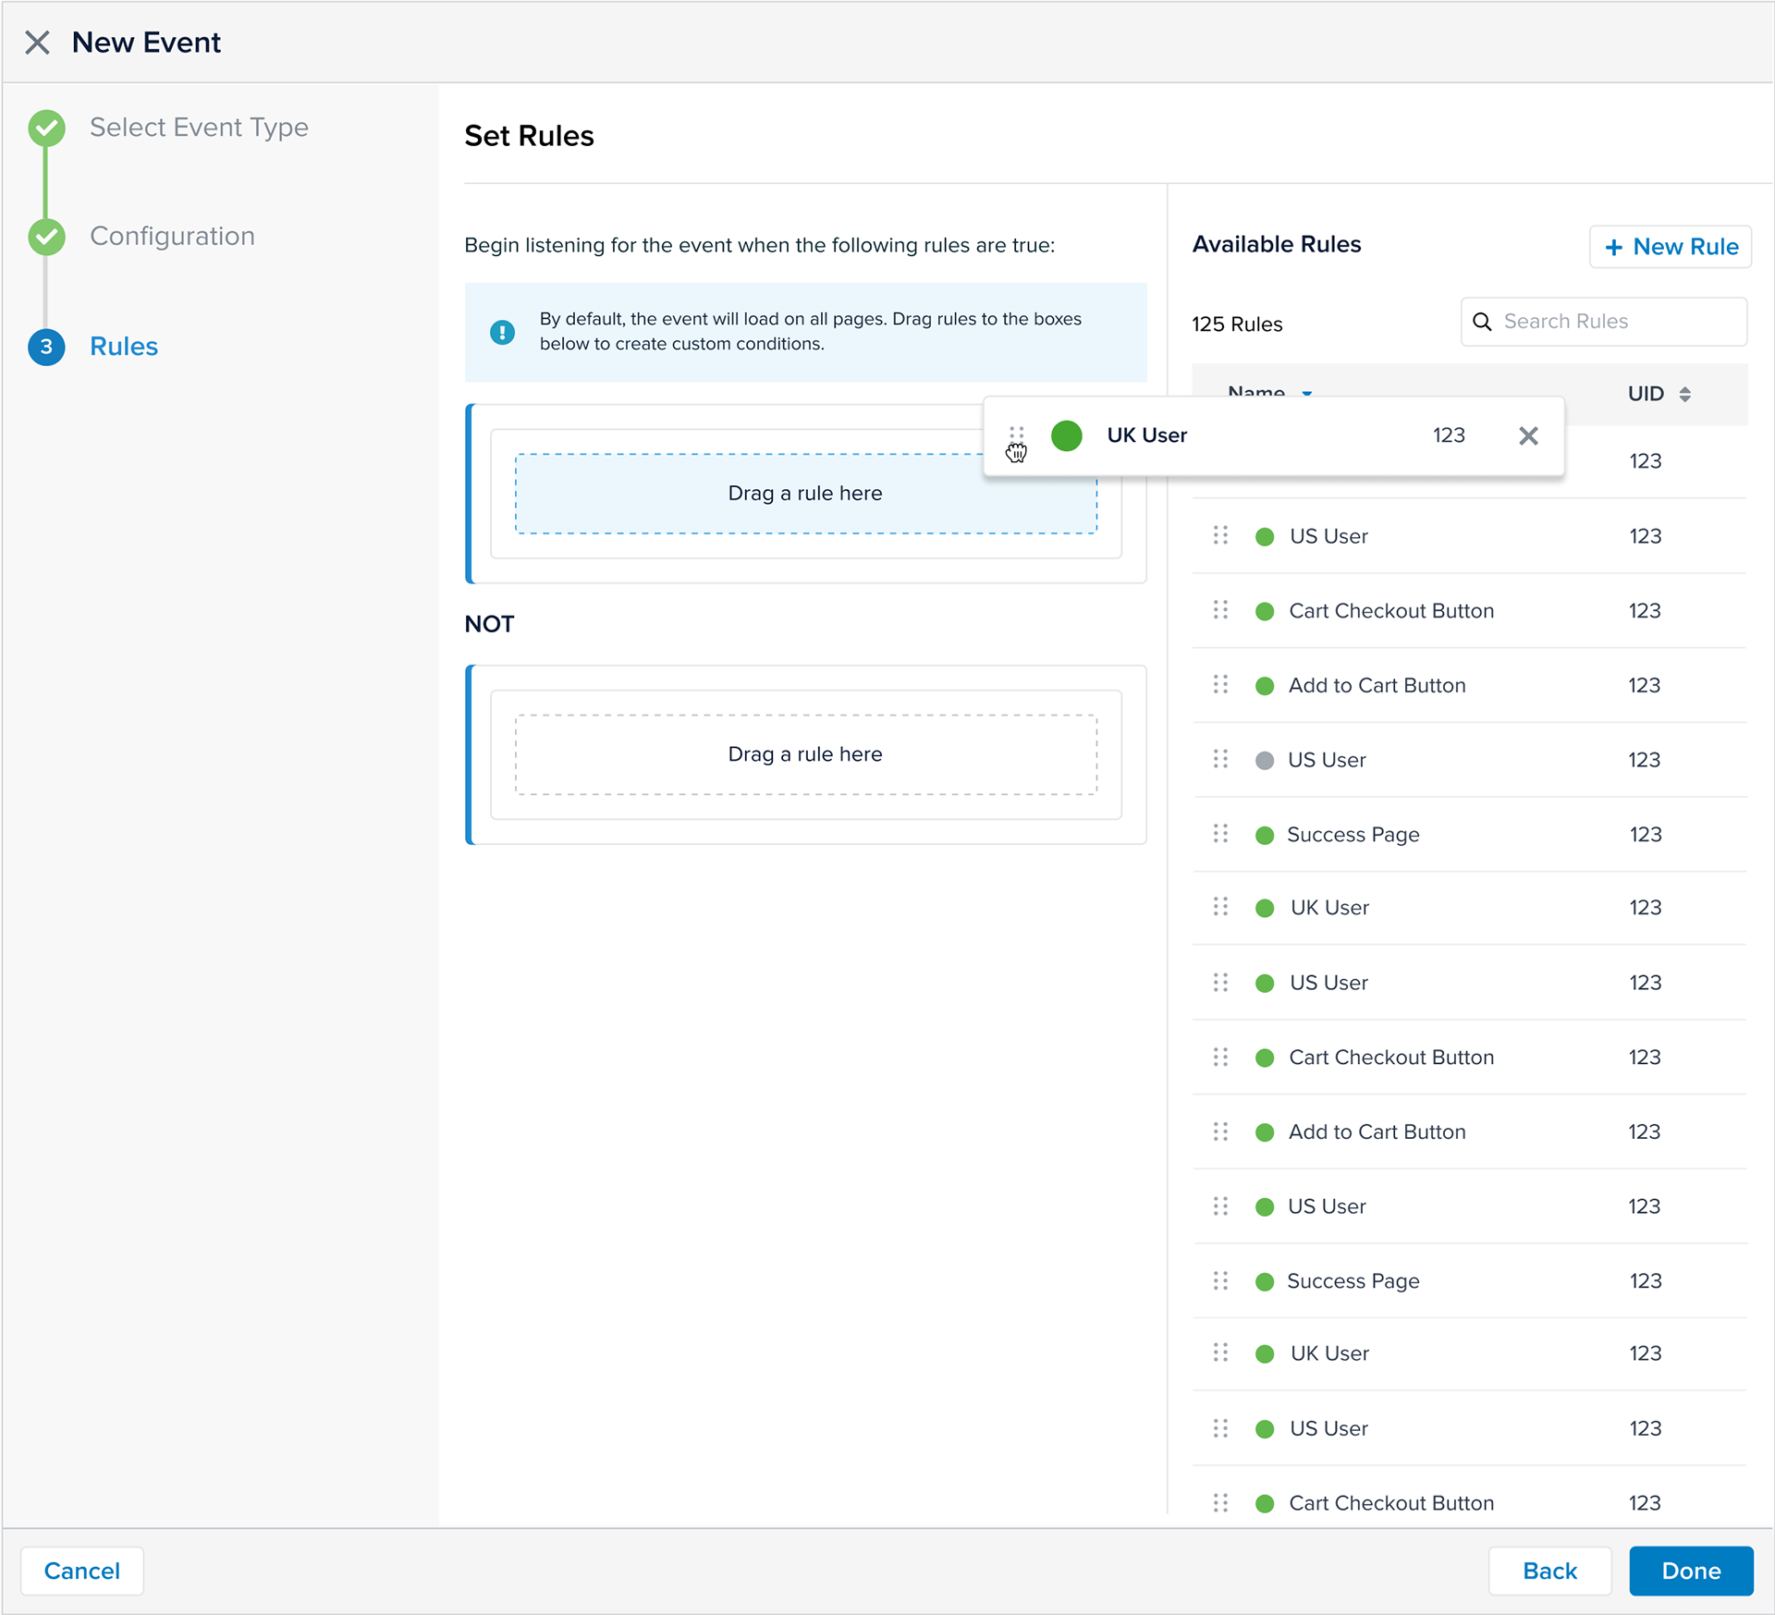Image resolution: width=1775 pixels, height=1615 pixels.
Task: Click the New Rule button
Action: [1671, 247]
